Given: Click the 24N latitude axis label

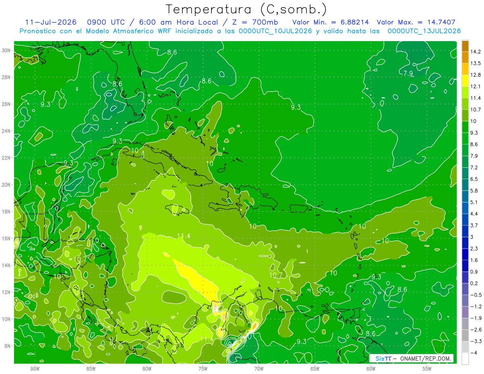Looking at the screenshot, I should click(6, 131).
